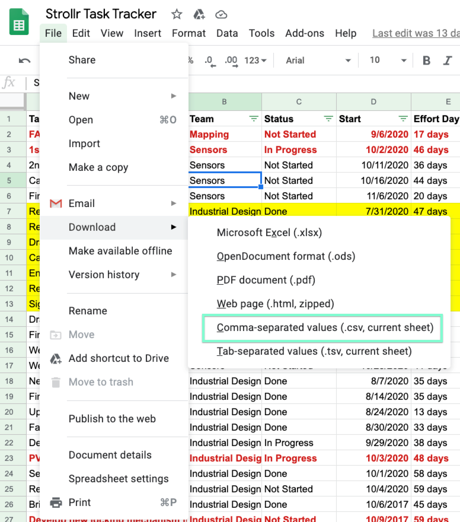Image resolution: width=460 pixels, height=522 pixels.
Task: Select Microsoft Excel (.xlsx) download option
Action: pos(269,233)
